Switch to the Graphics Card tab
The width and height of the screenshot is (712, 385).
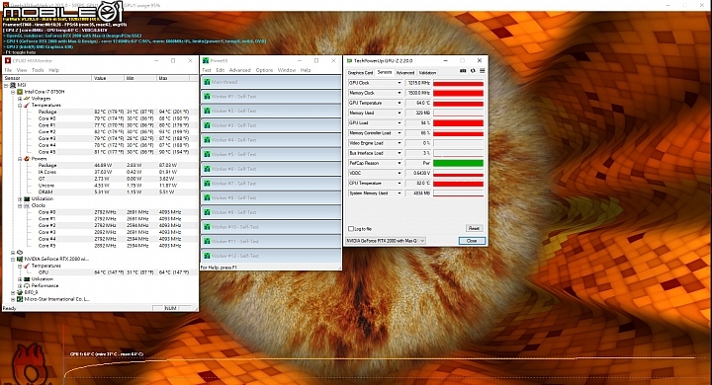pyautogui.click(x=360, y=72)
